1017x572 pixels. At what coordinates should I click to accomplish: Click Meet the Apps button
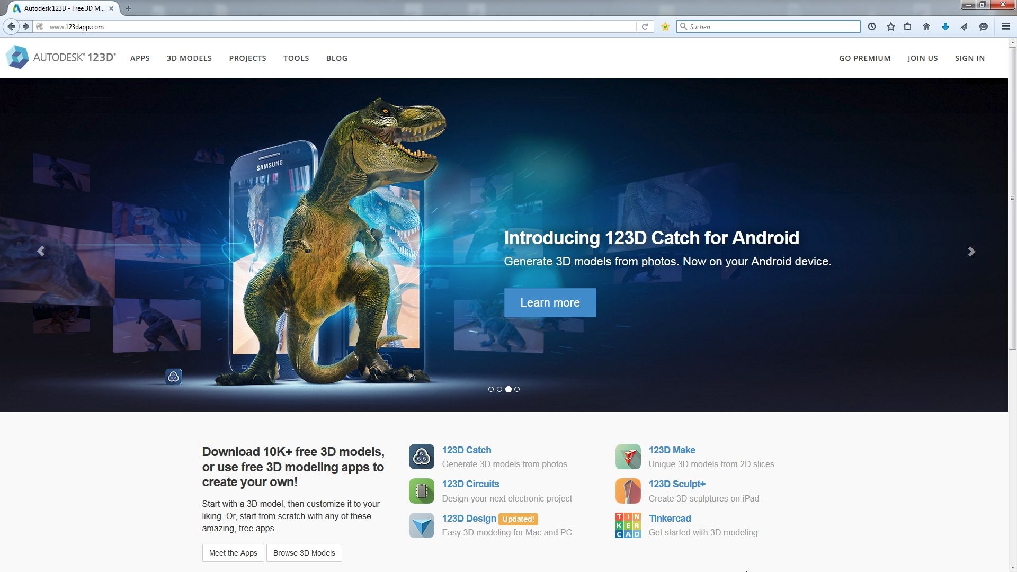pyautogui.click(x=233, y=553)
